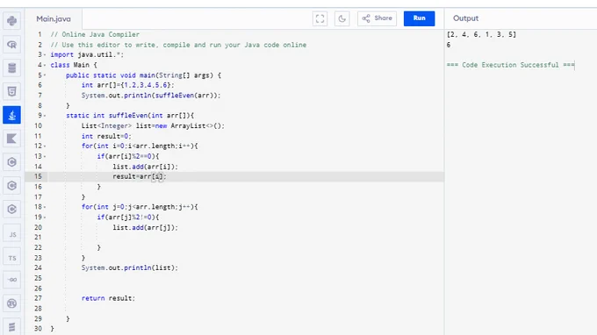Image resolution: width=597 pixels, height=335 pixels.
Task: Click the 'list.add(arr[i]);' line
Action: [145, 167]
